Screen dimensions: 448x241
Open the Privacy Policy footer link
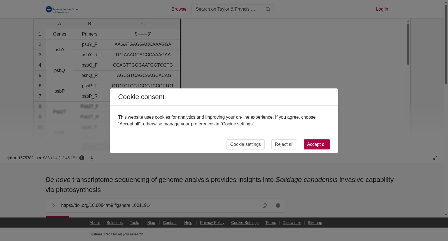pyautogui.click(x=212, y=223)
